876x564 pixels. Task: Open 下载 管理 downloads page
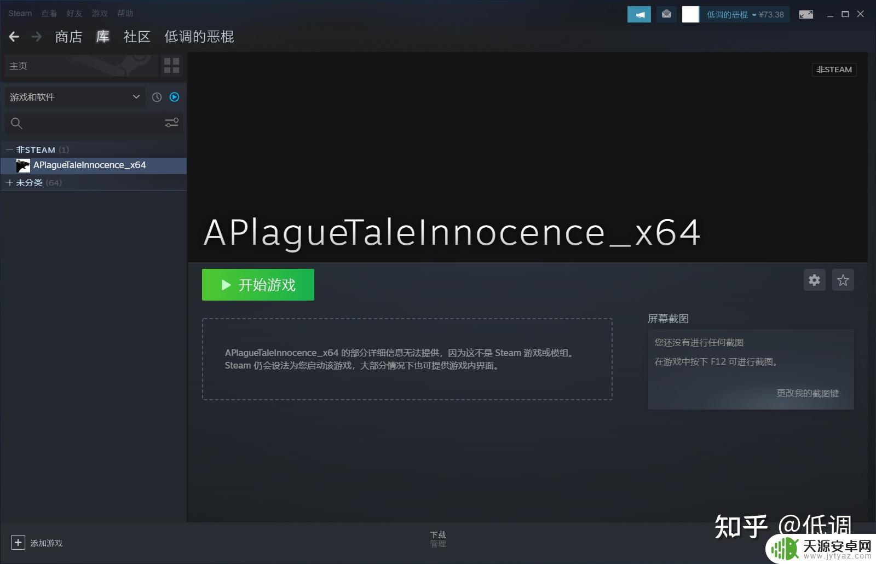tap(438, 539)
